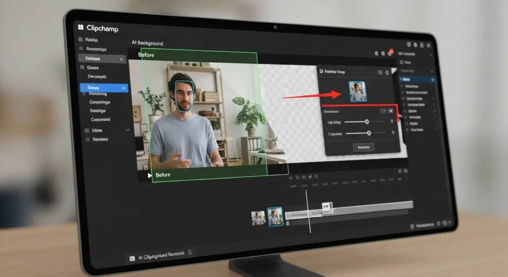Image resolution: width=508 pixels, height=277 pixels.
Task: Close the blue highlighted sidebar item with its X
Action: pyautogui.click(x=123, y=88)
